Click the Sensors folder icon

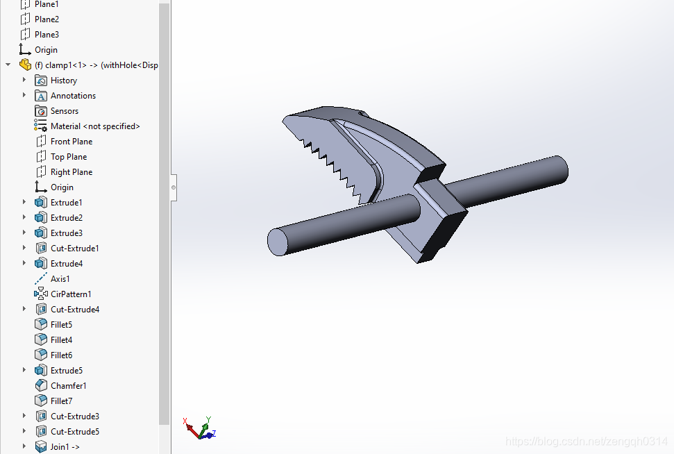41,111
